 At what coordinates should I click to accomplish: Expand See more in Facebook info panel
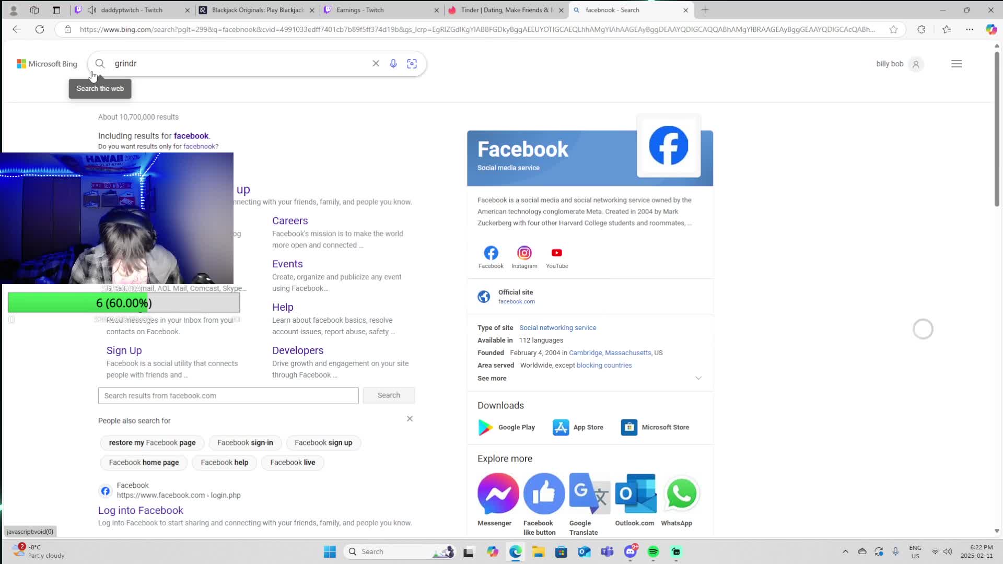tap(590, 378)
